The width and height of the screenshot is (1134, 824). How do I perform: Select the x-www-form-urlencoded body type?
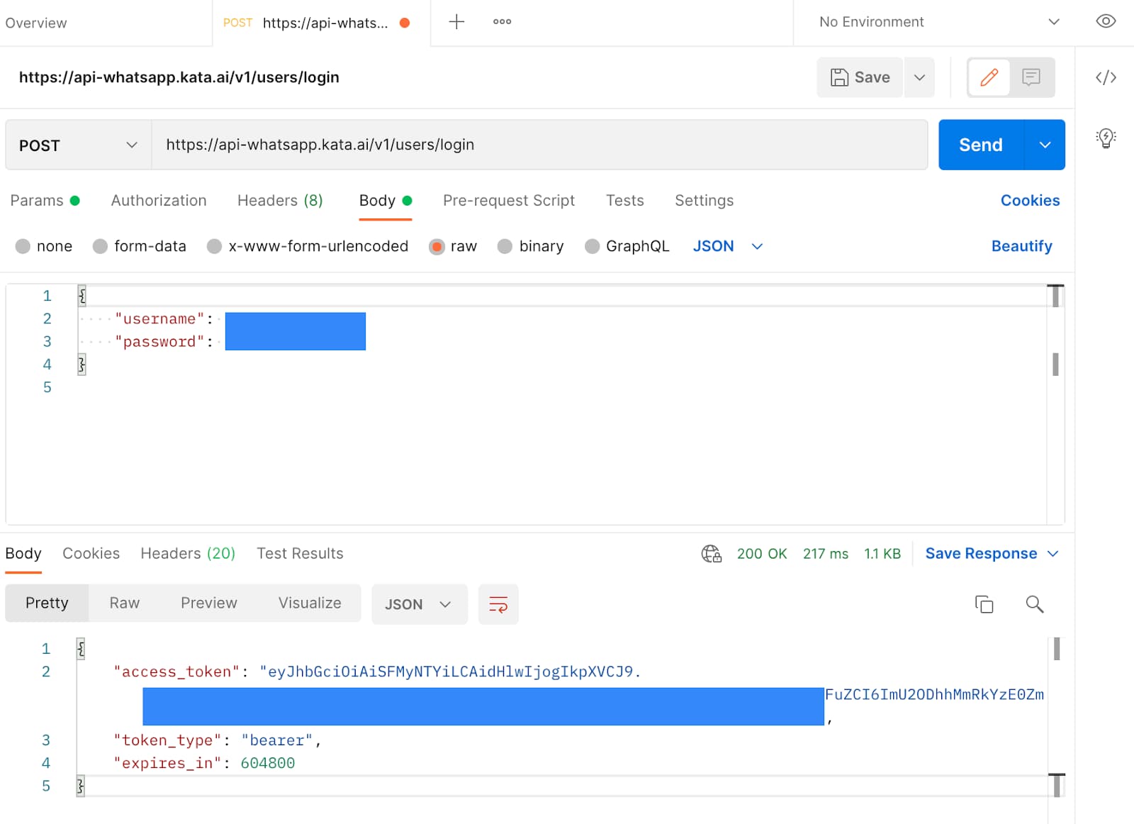308,246
